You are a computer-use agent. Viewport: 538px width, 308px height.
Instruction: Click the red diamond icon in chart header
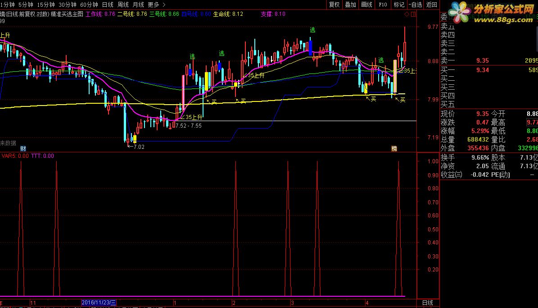(x=407, y=14)
